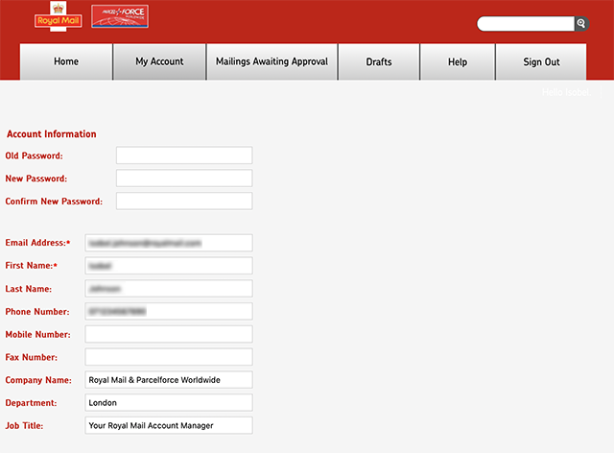Image resolution: width=614 pixels, height=453 pixels.
Task: Click into the Old Password field
Action: pos(183,155)
